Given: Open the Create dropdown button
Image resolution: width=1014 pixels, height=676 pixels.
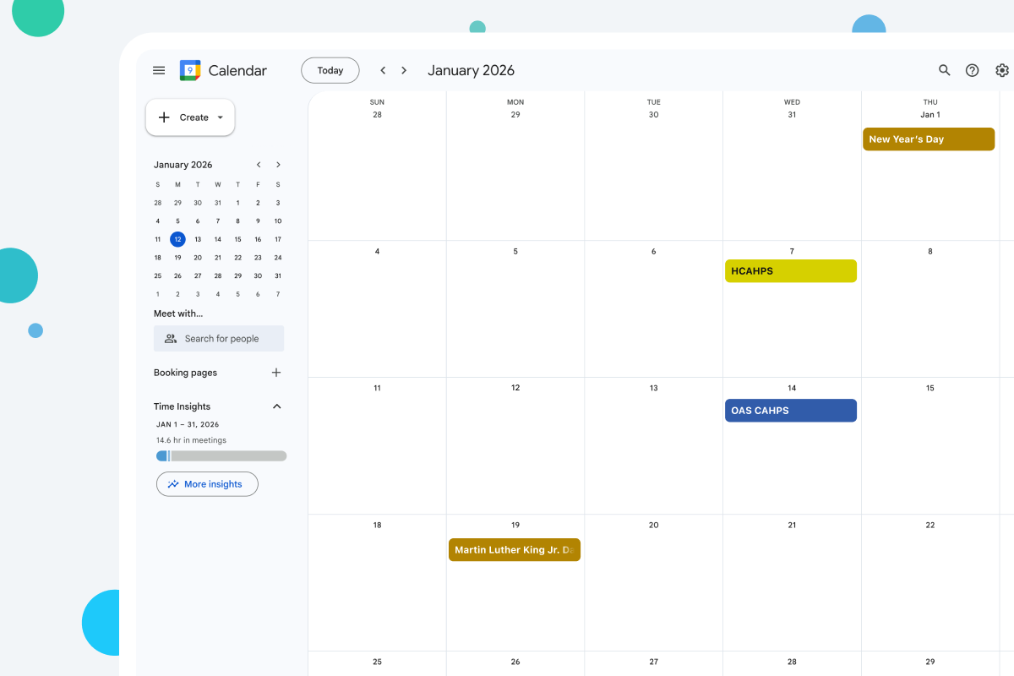Looking at the screenshot, I should [191, 117].
